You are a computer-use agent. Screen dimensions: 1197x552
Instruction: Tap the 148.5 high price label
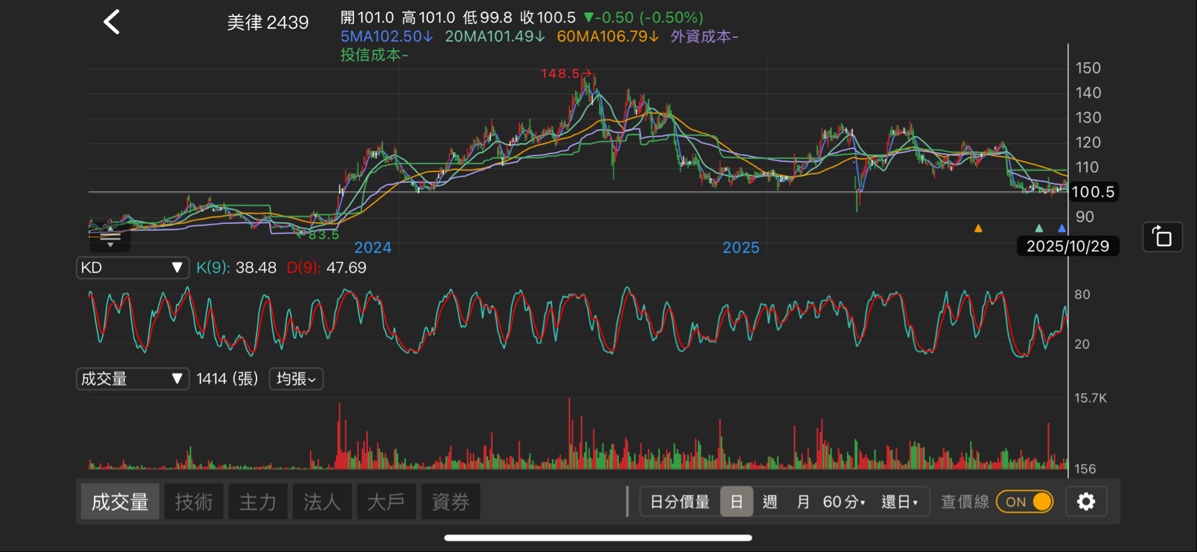(x=560, y=73)
